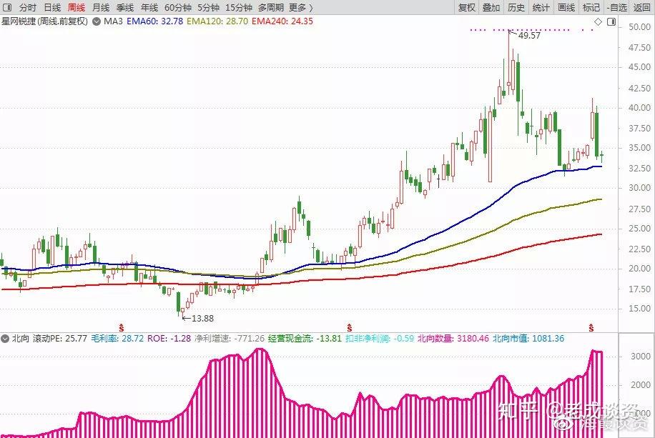Image resolution: width=655 pixels, height=438 pixels.
Task: Switch to 日线 daily chart
Action: click(x=52, y=8)
